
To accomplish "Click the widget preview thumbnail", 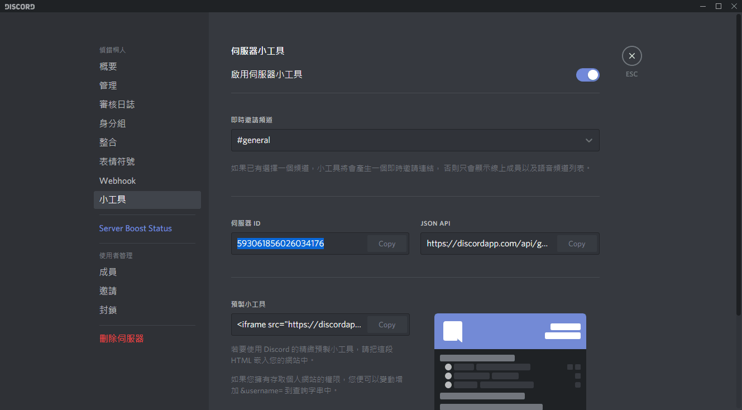I will pyautogui.click(x=510, y=361).
